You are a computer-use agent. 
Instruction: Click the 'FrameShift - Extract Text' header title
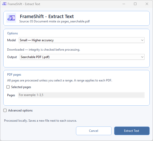coord(47,16)
